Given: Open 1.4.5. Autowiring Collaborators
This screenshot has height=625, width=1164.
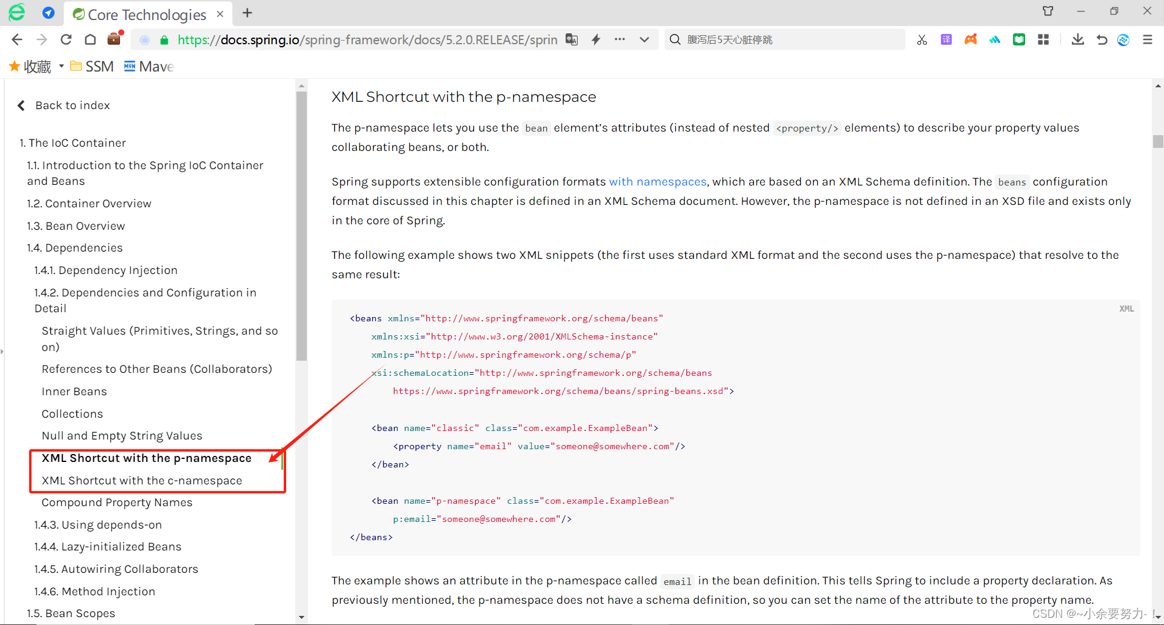Looking at the screenshot, I should tap(116, 569).
